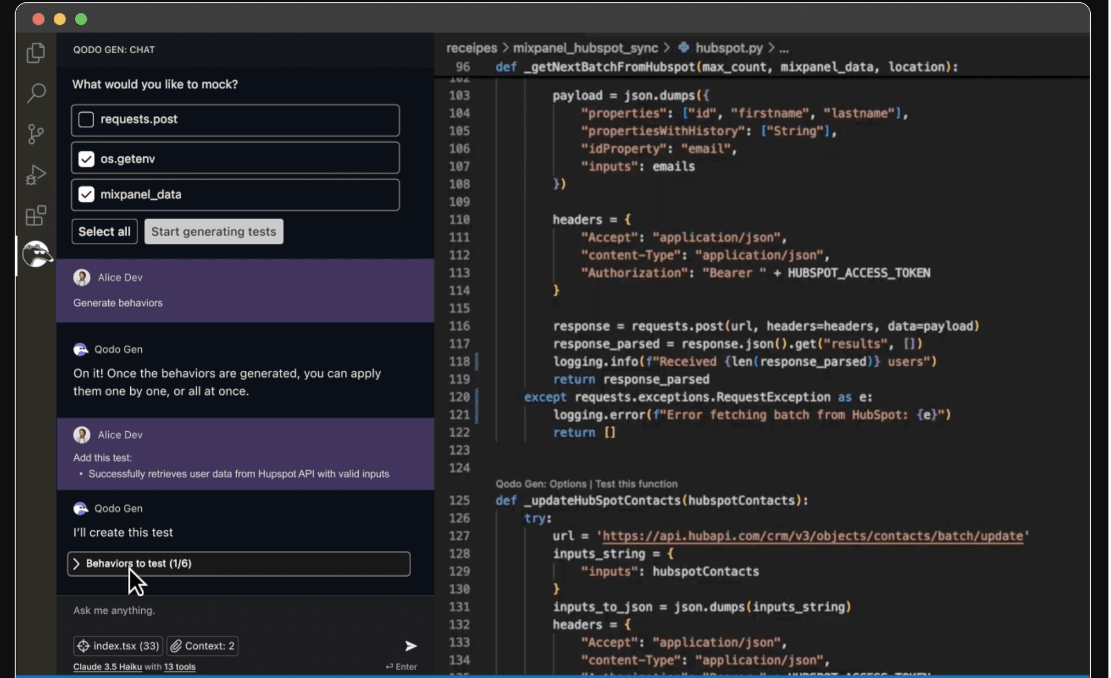Viewport: 1111px width, 678px height.
Task: Open the Qodo Gen sidebar icon
Action: click(37, 254)
